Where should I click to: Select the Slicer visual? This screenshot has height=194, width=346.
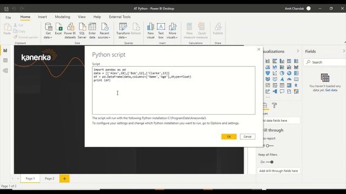tap(275, 85)
